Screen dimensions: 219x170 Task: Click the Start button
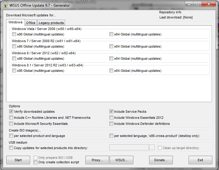(18, 160)
